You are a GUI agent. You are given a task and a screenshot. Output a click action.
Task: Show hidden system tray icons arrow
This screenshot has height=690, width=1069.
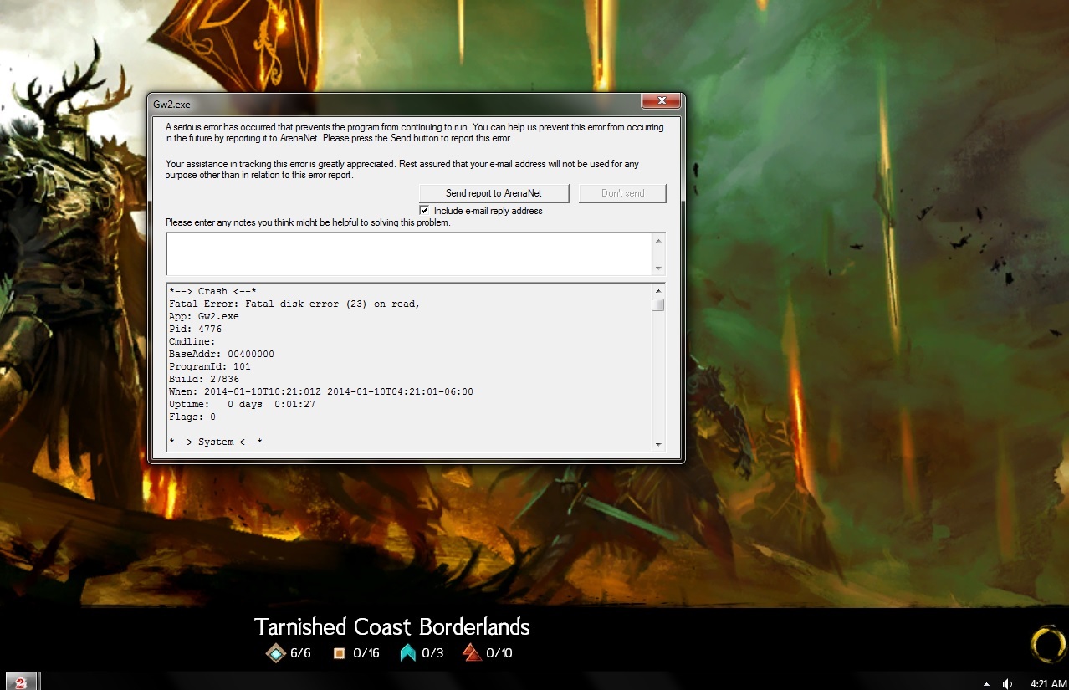click(986, 683)
